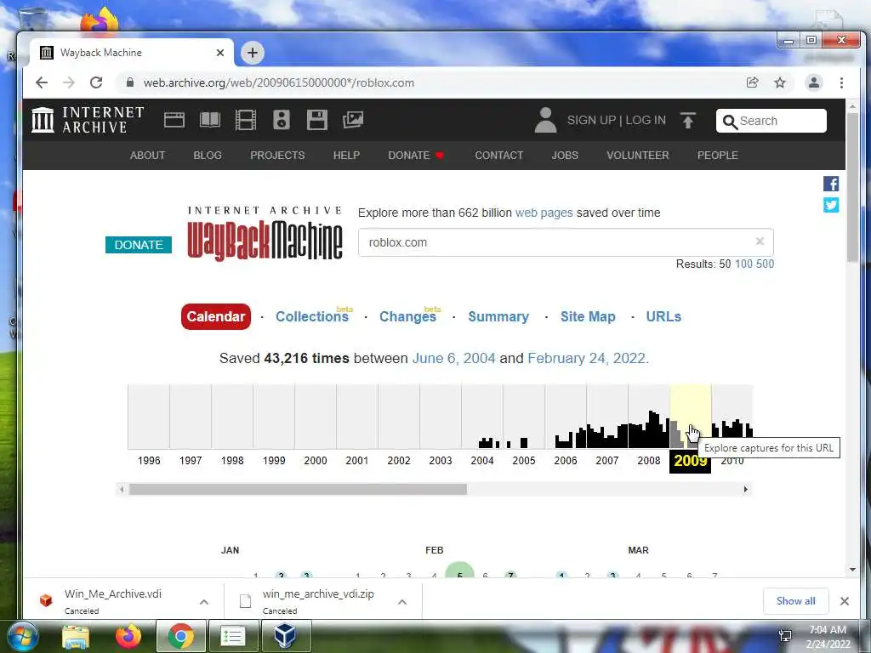Select the Calendar tab
871x653 pixels.
(215, 316)
